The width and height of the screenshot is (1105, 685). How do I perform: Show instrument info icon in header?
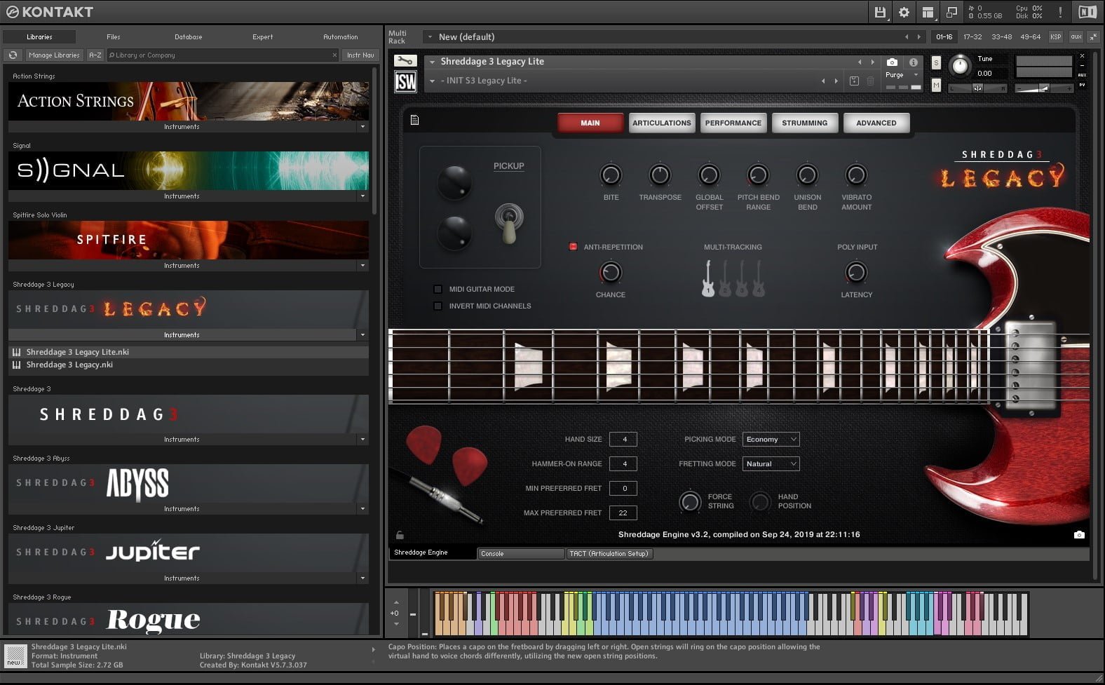[x=913, y=62]
